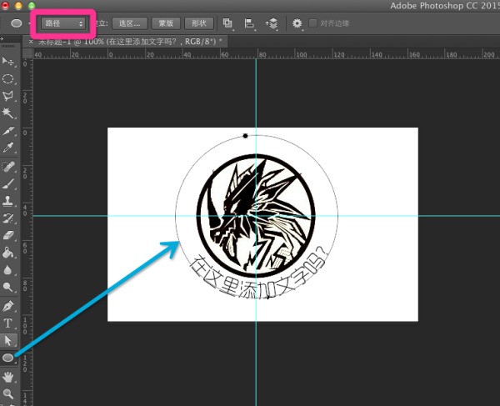500x406 pixels.
Task: Choose the Clone Stamp tool
Action: coord(8,201)
